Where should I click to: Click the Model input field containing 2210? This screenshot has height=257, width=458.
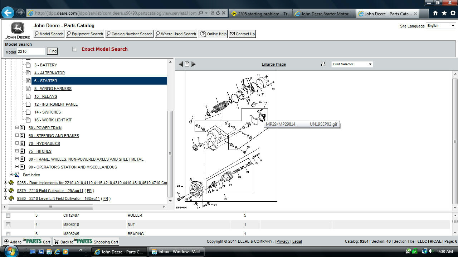(31, 51)
